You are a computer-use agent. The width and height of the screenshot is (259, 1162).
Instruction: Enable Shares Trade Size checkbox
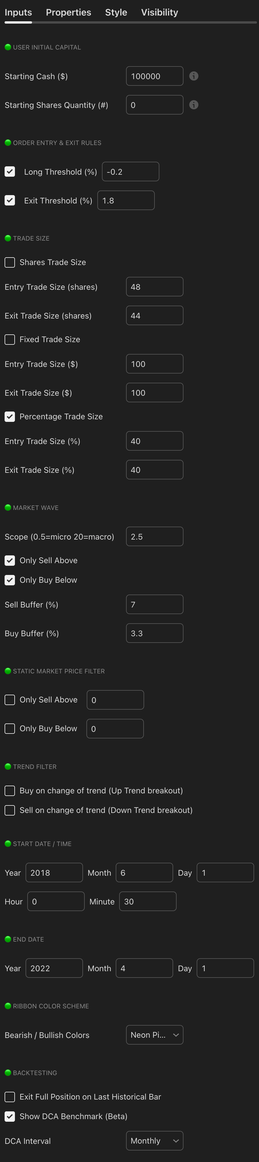click(x=10, y=262)
